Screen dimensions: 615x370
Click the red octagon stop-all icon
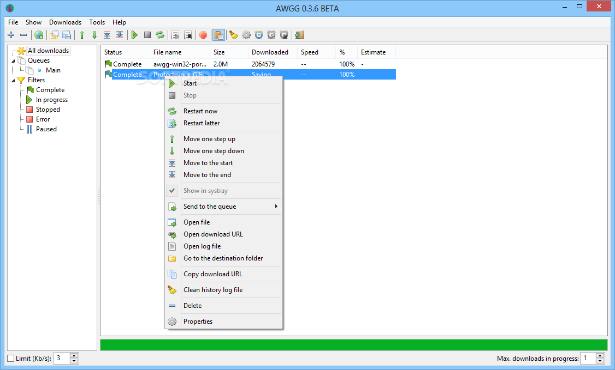203,35
